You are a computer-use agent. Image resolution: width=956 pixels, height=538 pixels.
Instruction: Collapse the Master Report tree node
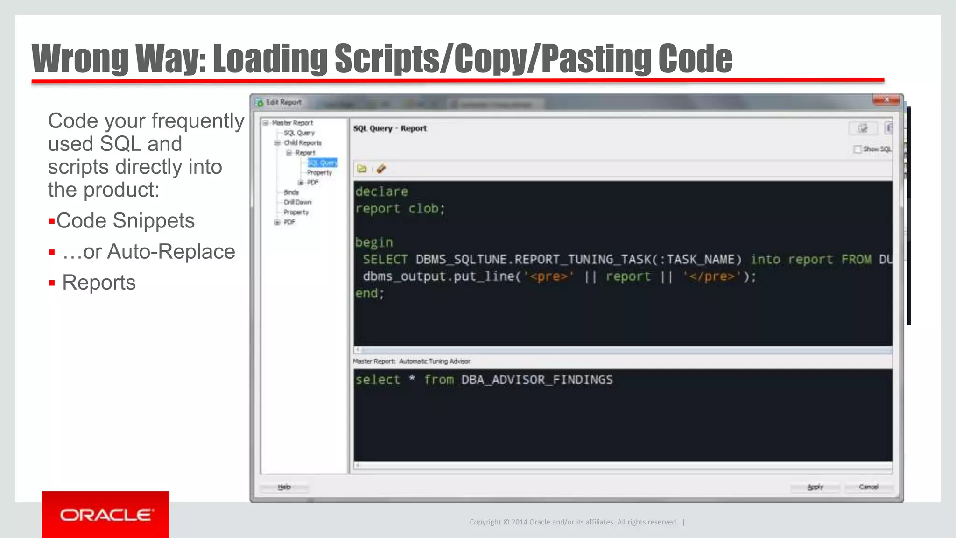click(266, 123)
